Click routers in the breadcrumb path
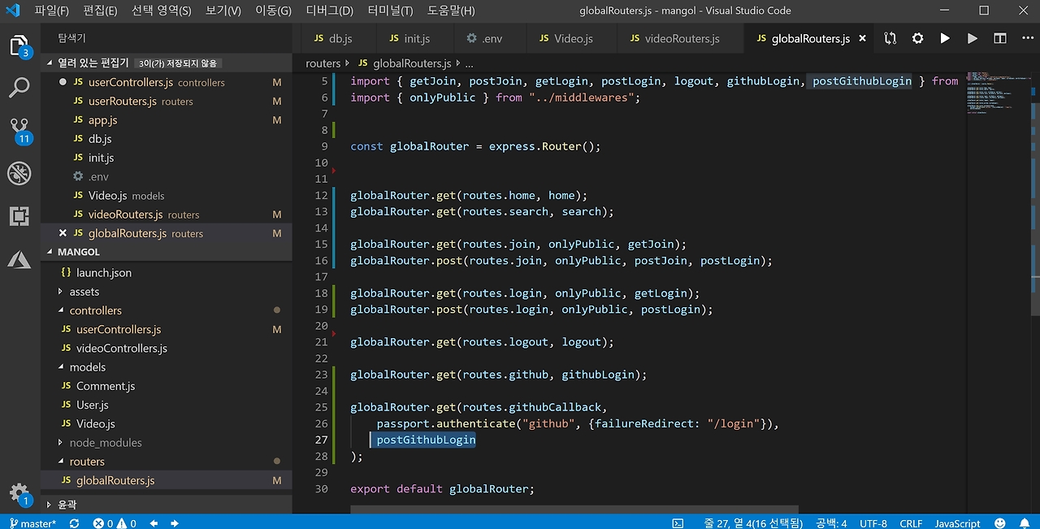Image resolution: width=1040 pixels, height=529 pixels. (x=323, y=63)
